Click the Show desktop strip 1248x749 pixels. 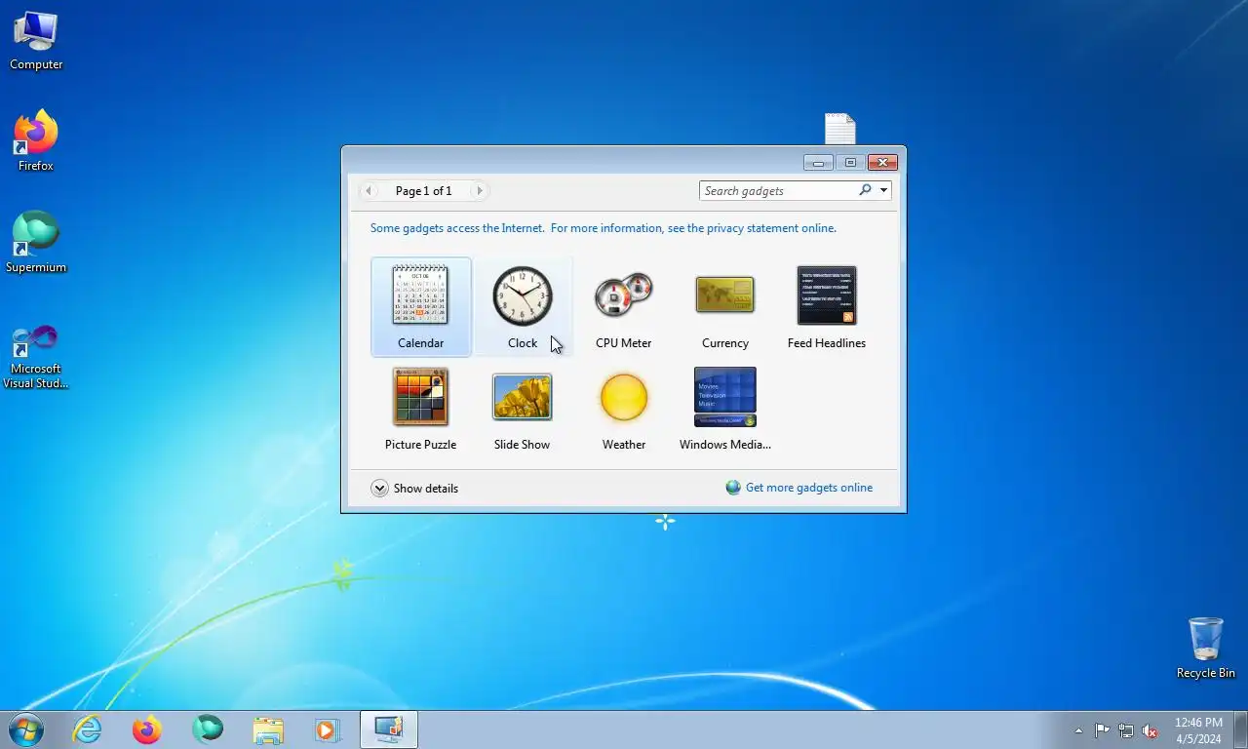coord(1240,729)
